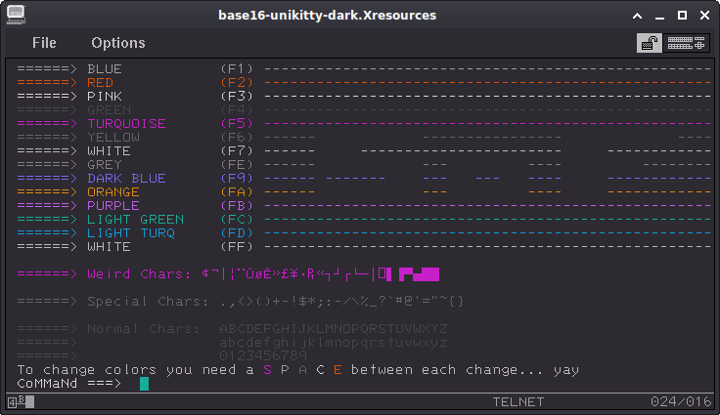Click the WHITE (FF) row label
The image size is (720, 415).
(110, 247)
